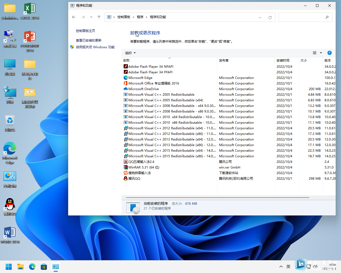The image size is (341, 273).
Task: Open the 组织 dropdown menu
Action: pyautogui.click(x=131, y=53)
